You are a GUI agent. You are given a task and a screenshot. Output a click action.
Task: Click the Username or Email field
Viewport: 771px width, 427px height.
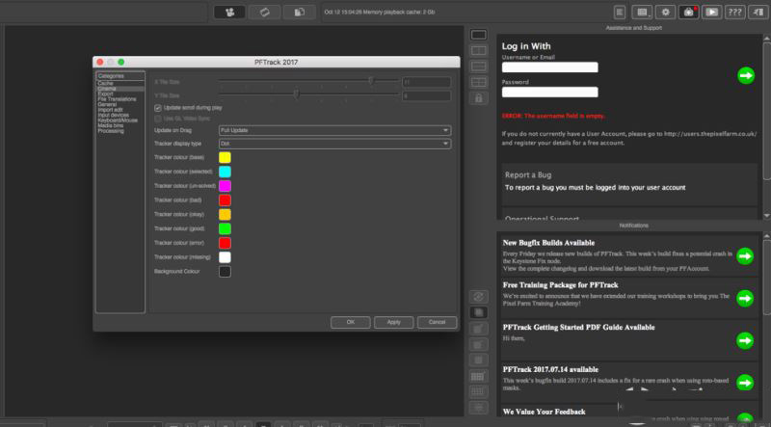tap(549, 67)
